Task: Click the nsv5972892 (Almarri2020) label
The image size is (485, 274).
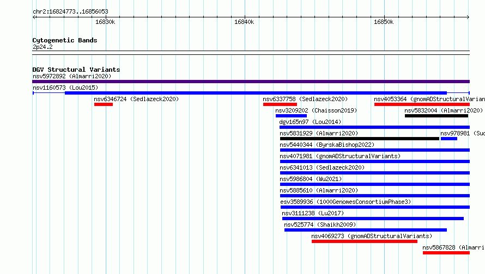Action: pos(72,76)
